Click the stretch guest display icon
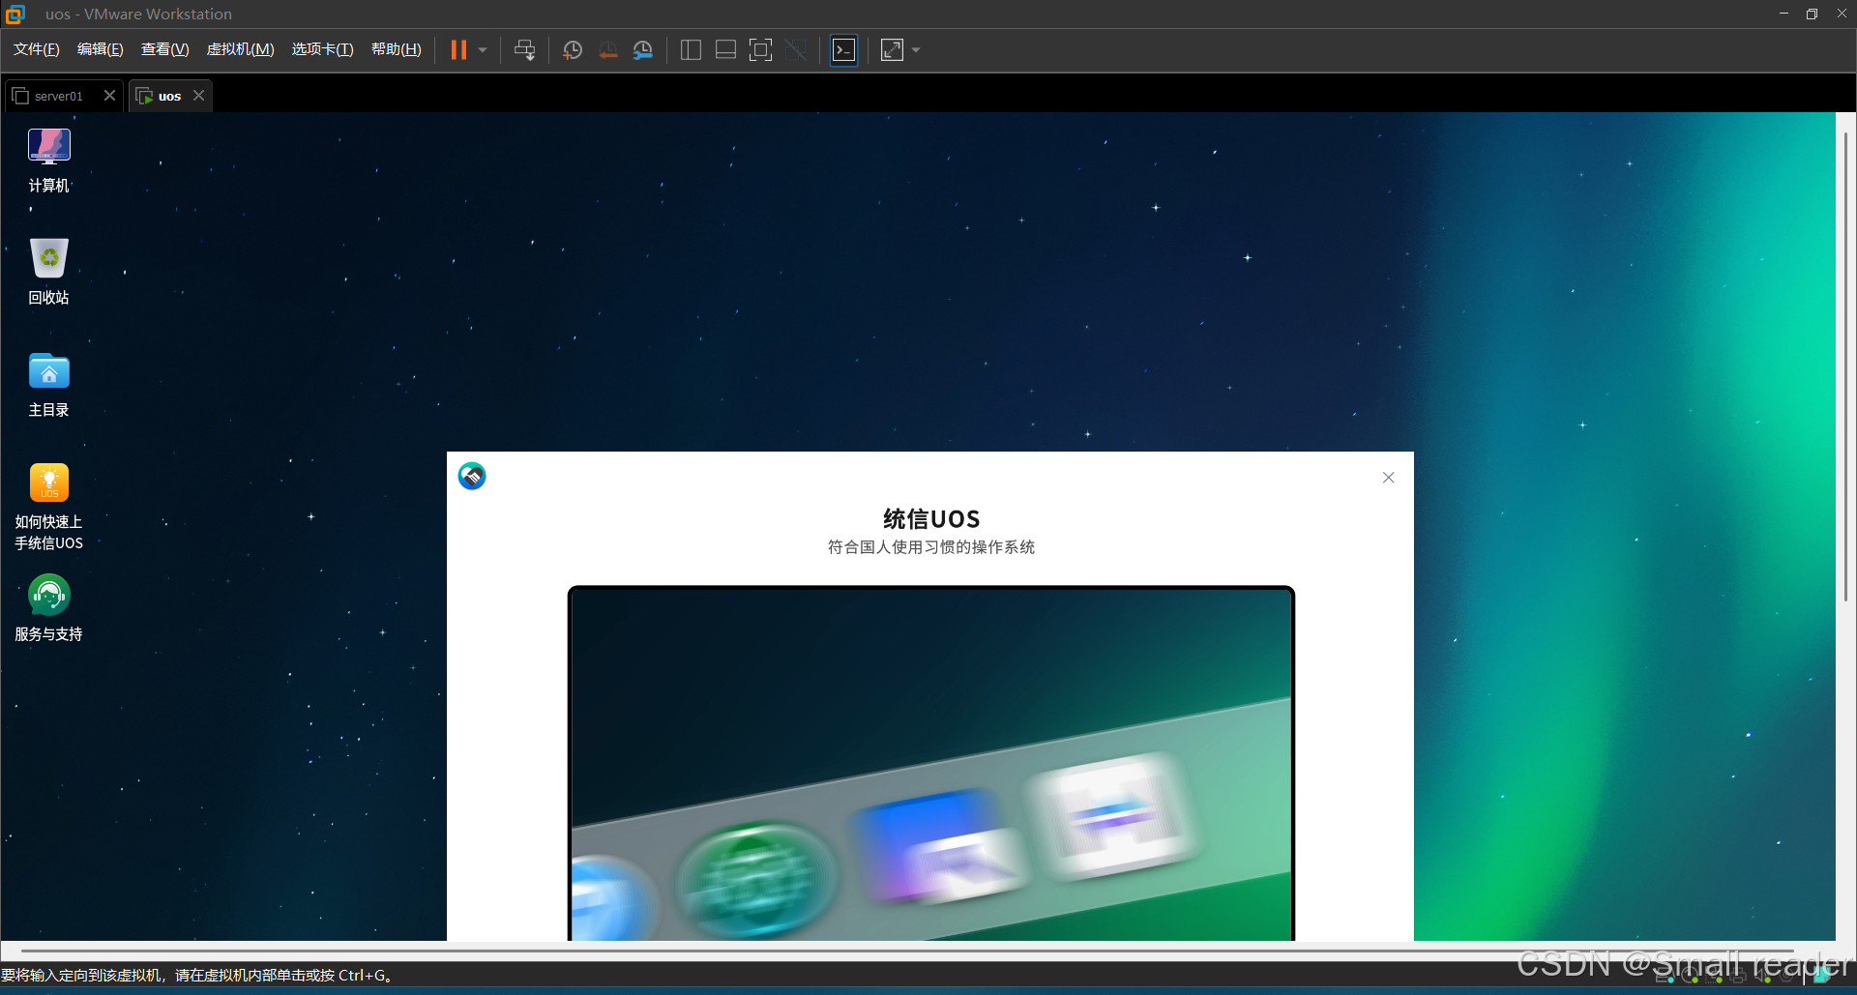This screenshot has width=1857, height=995. 892,50
